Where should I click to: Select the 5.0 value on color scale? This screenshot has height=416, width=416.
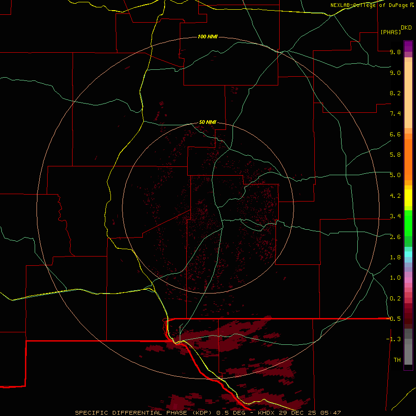point(395,175)
